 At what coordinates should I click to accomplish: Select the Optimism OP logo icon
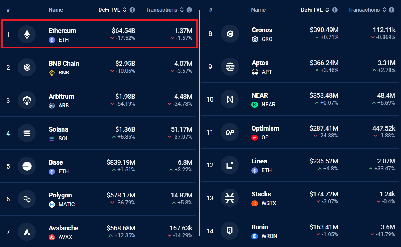230,132
